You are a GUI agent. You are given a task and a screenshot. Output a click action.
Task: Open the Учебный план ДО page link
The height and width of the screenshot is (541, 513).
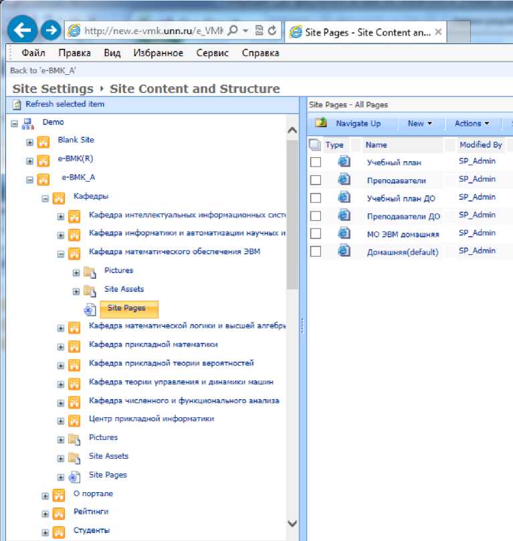[403, 198]
